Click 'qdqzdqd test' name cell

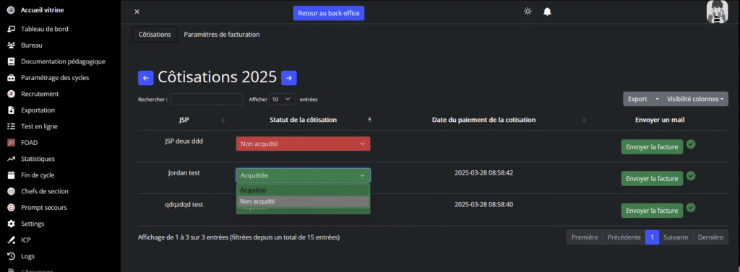coord(184,205)
